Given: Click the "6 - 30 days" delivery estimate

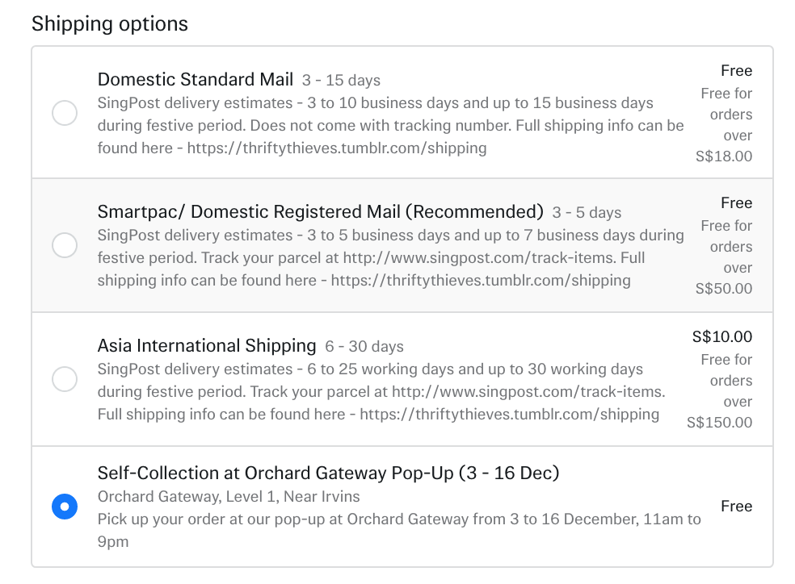Looking at the screenshot, I should [364, 347].
